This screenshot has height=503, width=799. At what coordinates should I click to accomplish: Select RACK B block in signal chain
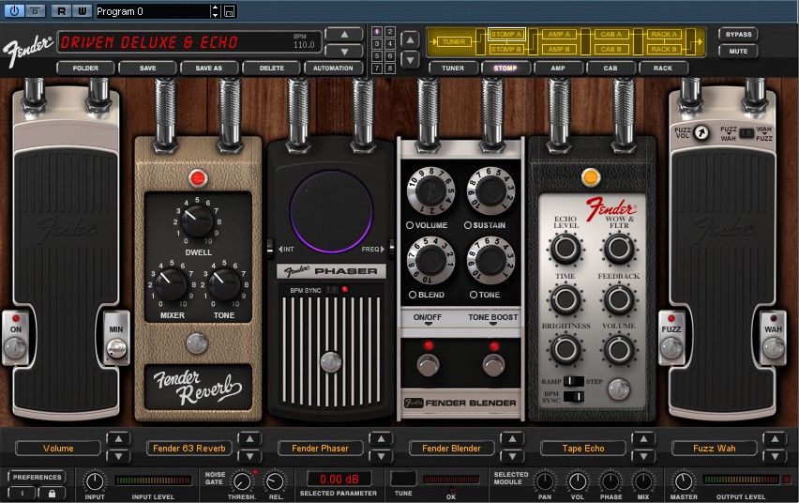[x=663, y=49]
